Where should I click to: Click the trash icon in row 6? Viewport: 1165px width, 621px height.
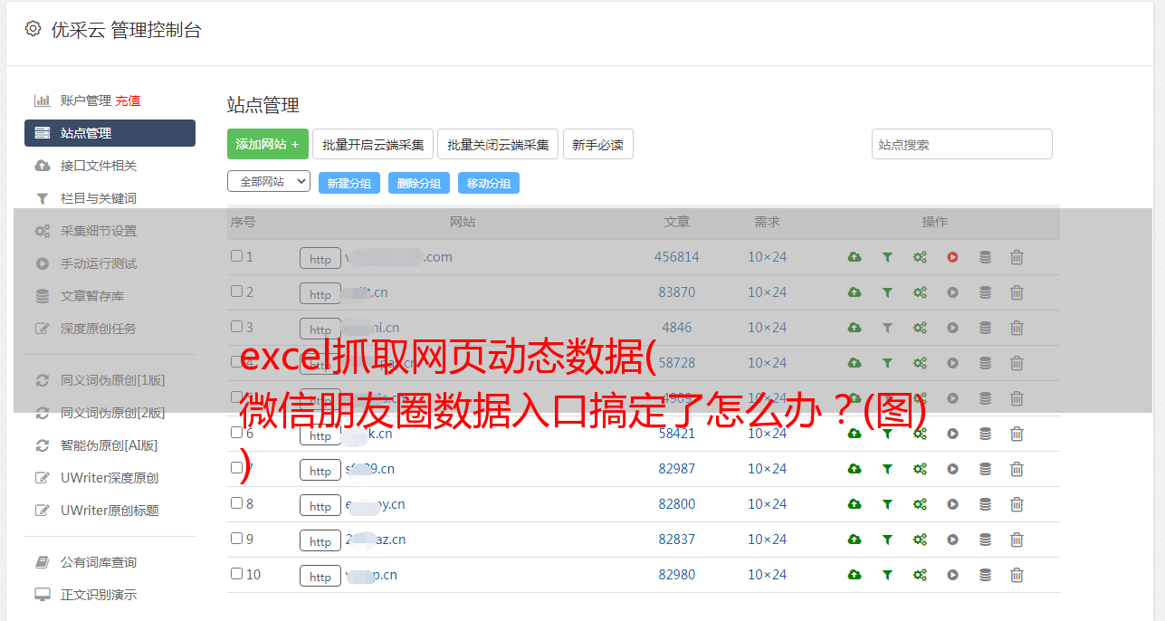tap(1017, 434)
